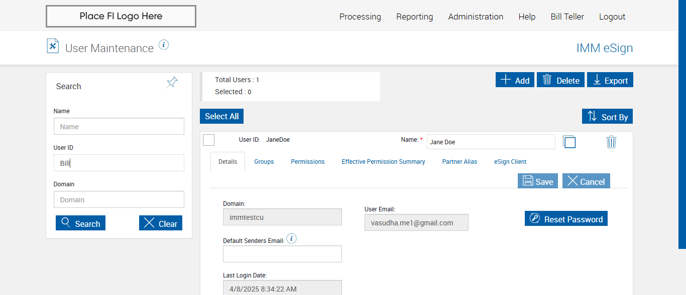
Task: Click the Logout link
Action: tap(612, 17)
